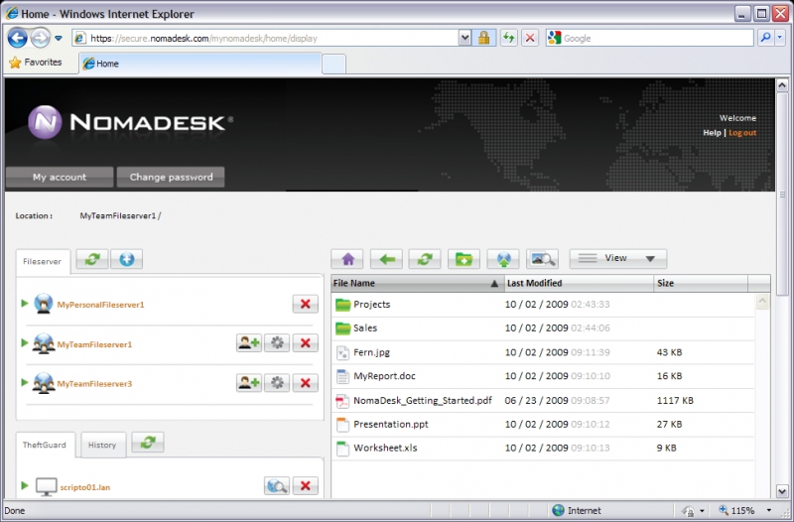Add a user to MyTeamFileserver1

click(249, 342)
